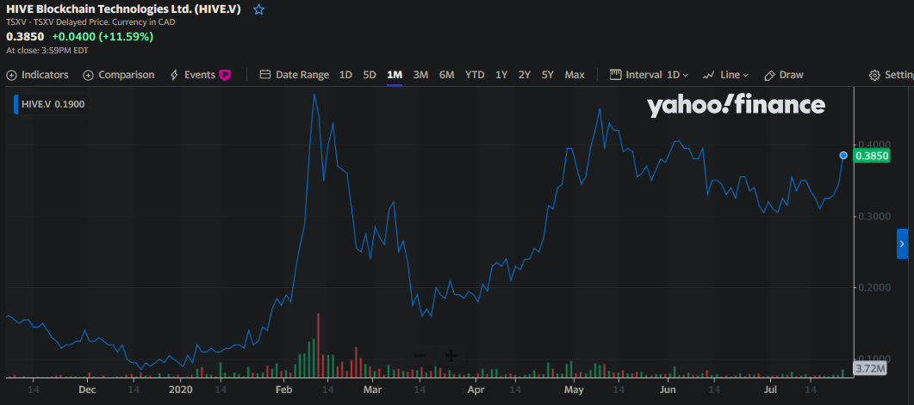Click the 3.72M volume label

coord(870,368)
